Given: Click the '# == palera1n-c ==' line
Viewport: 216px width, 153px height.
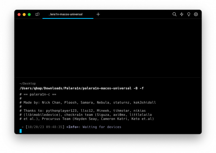Looking at the screenshot, I should point(38,95).
